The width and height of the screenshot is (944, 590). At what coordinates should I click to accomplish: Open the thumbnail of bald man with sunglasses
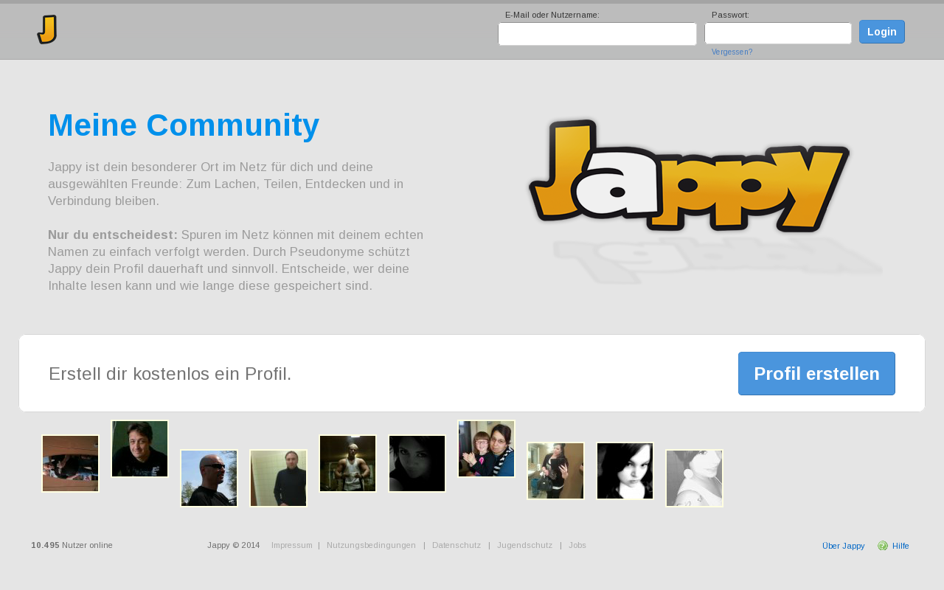click(x=209, y=478)
